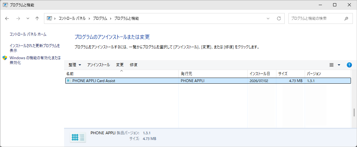This screenshot has height=147, width=357.
Task: Open recent locations chevron
Action: (28, 19)
